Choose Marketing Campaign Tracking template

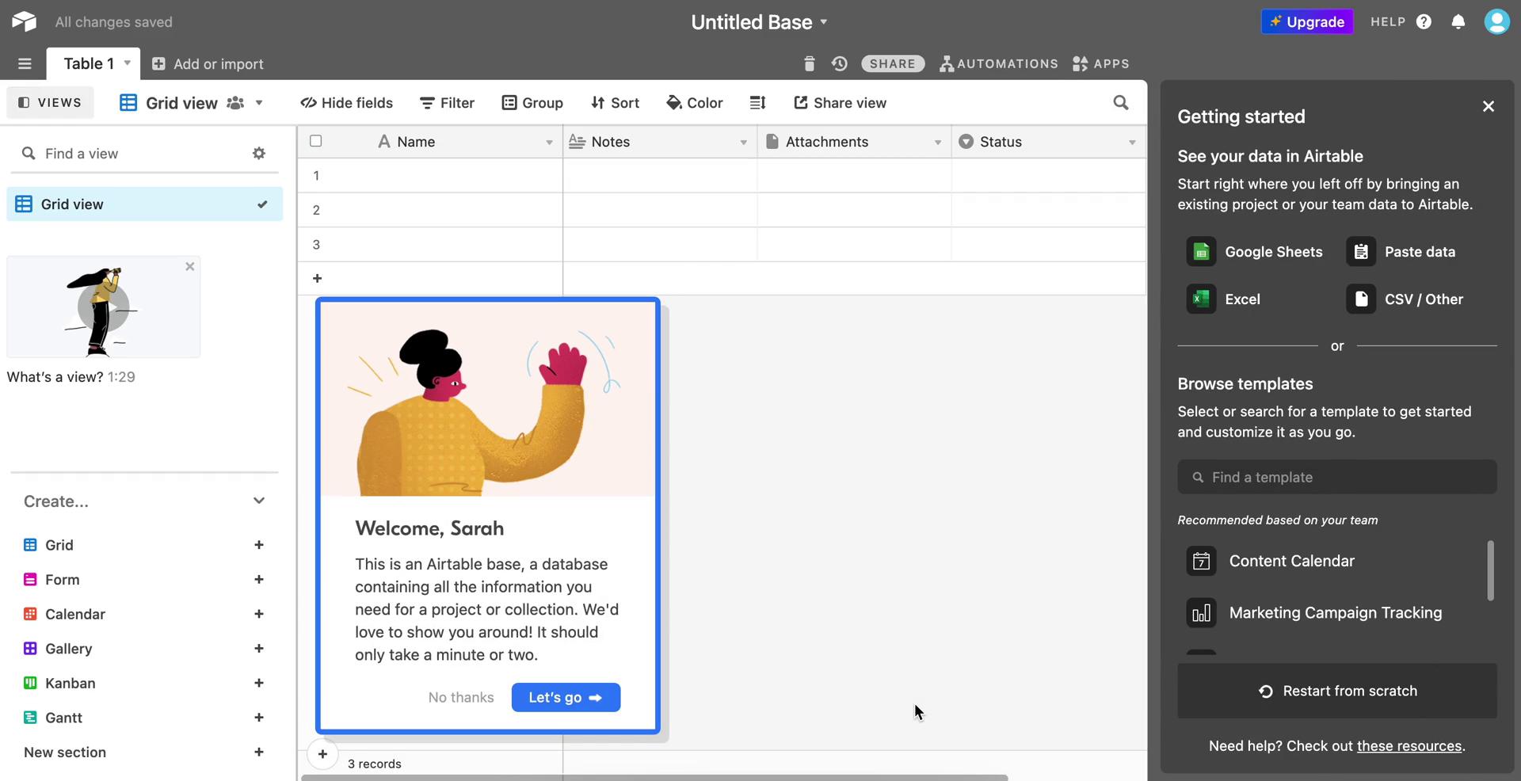1314,613
